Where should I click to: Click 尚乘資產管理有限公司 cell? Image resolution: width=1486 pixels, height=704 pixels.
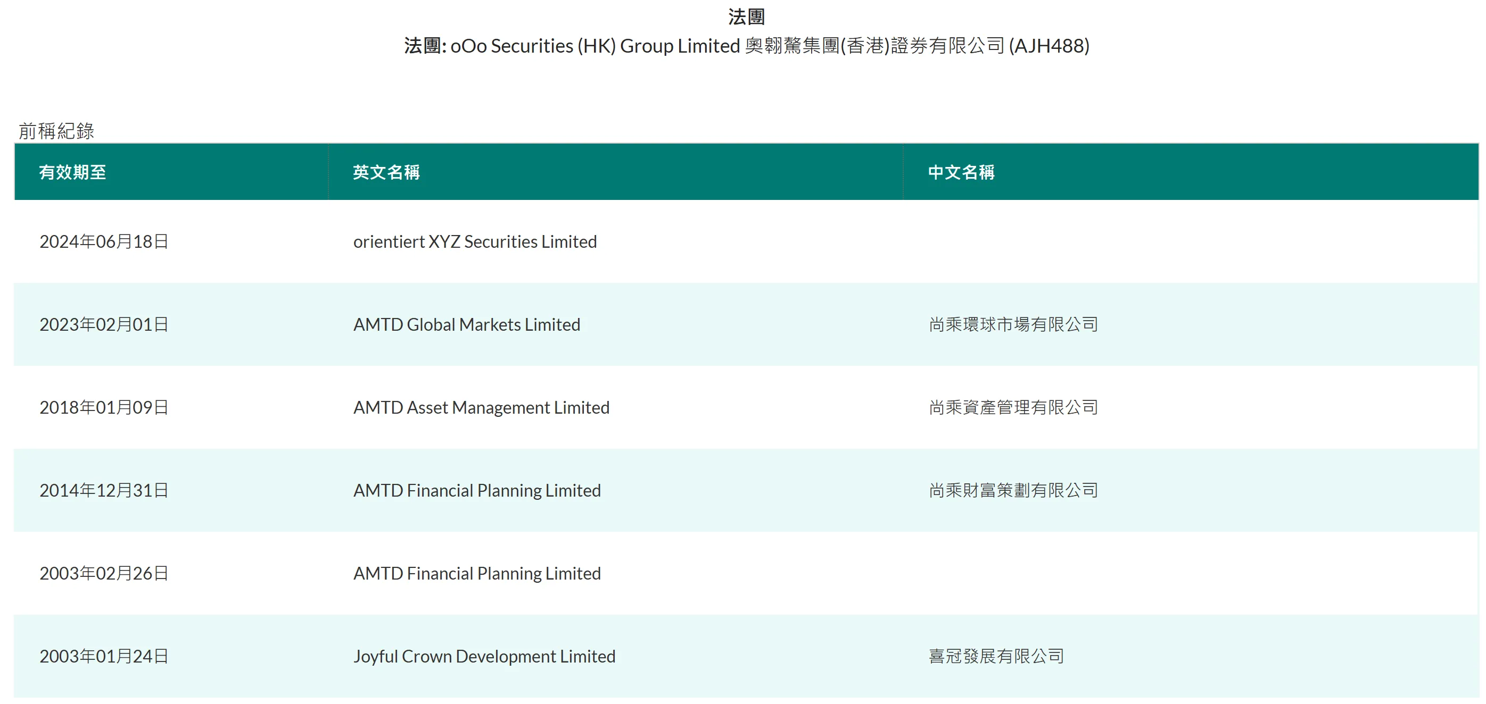pos(1013,407)
